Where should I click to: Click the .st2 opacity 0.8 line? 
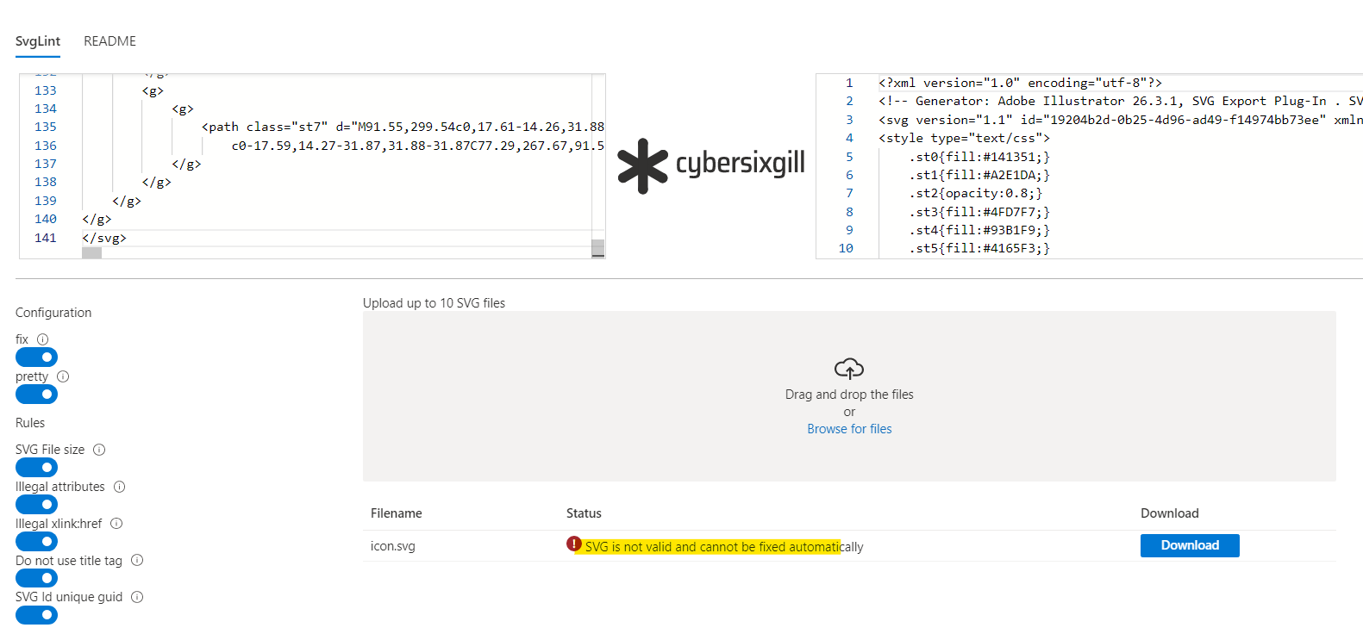tap(976, 193)
